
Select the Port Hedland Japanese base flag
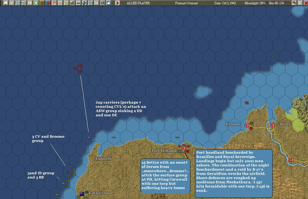[x=183, y=148]
